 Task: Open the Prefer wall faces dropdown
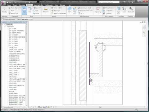pos(27,19)
